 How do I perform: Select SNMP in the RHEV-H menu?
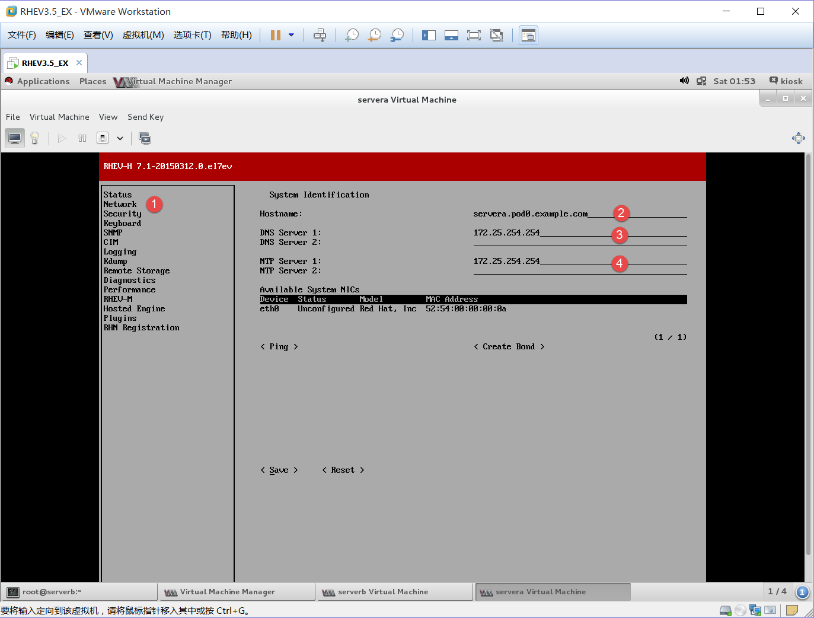click(113, 232)
